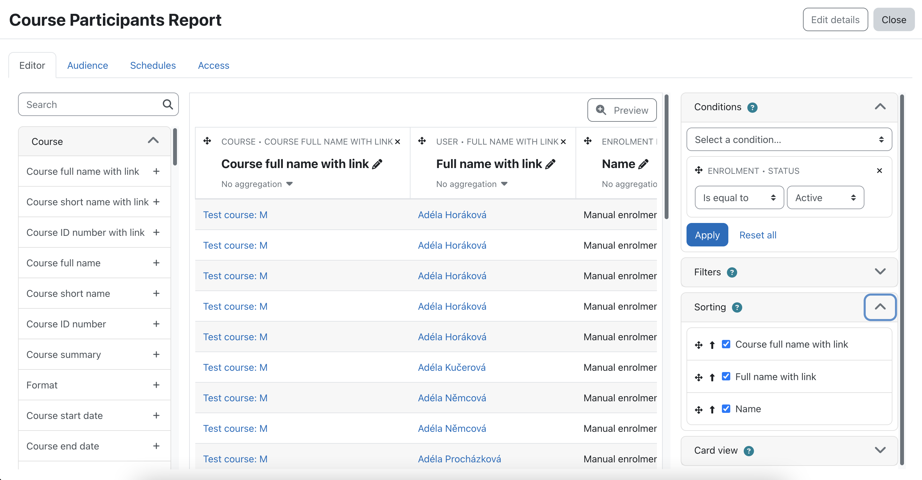Apply the conditions

(707, 235)
